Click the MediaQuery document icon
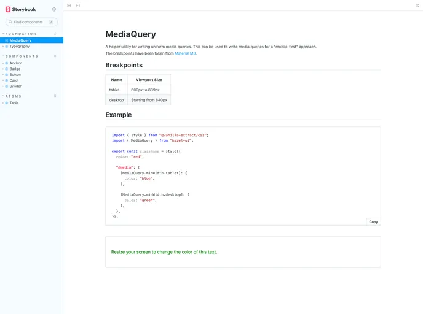The image size is (423, 314). click(7, 40)
